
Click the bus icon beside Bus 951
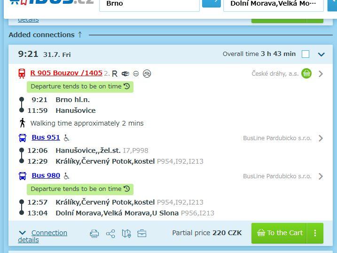click(23, 138)
